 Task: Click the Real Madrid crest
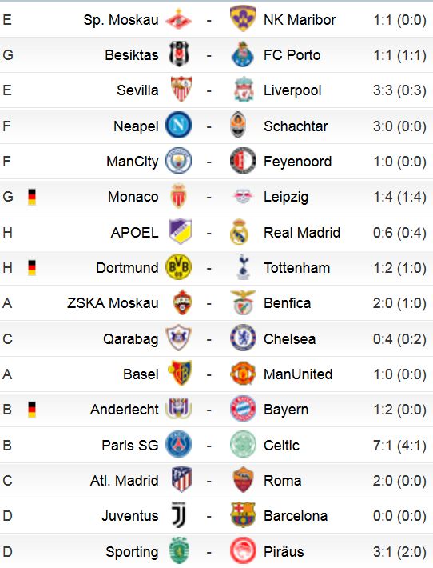pyautogui.click(x=239, y=232)
